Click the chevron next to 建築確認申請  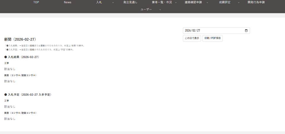click(207, 3)
